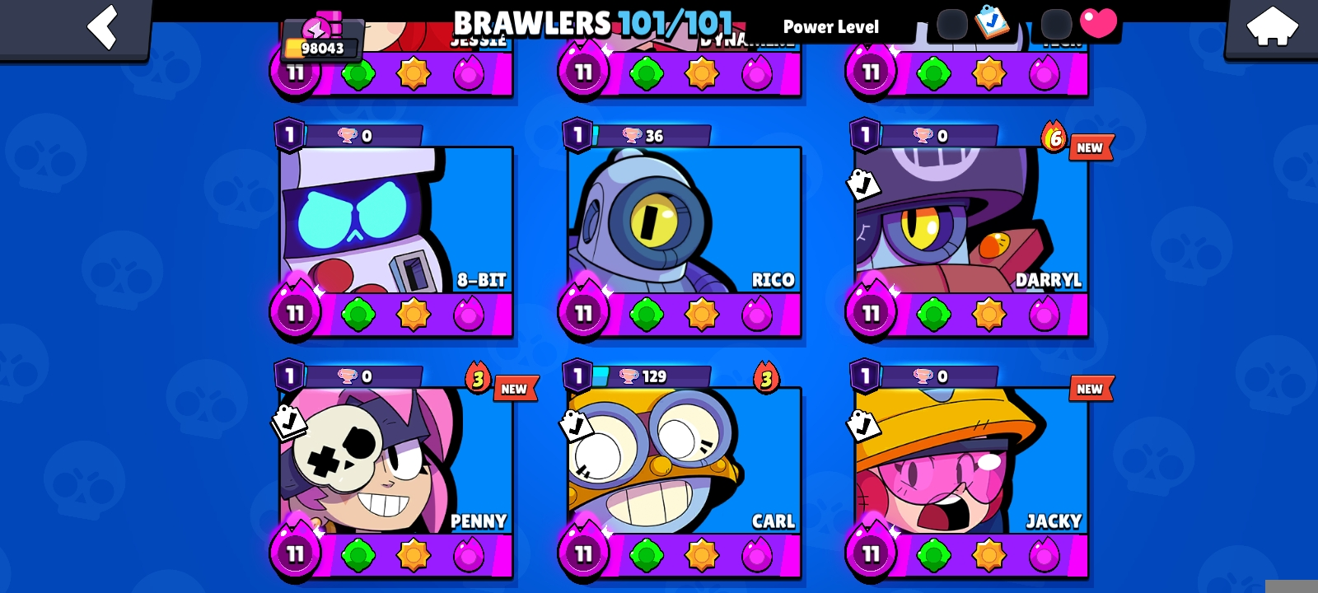Return to the home screen via house icon
Viewport: 1318px width, 593px height.
click(x=1272, y=26)
